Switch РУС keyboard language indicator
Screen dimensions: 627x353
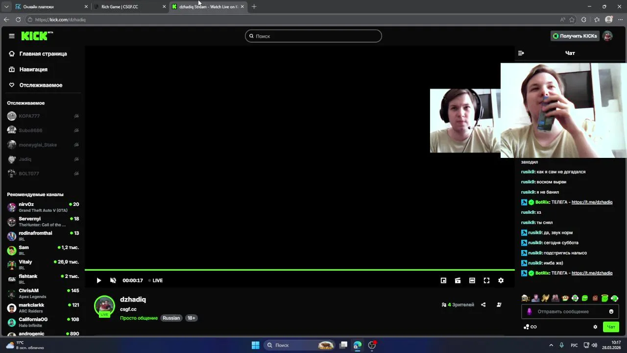coord(574,345)
